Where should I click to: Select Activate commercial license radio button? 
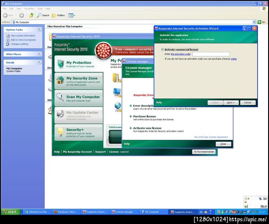click(162, 49)
